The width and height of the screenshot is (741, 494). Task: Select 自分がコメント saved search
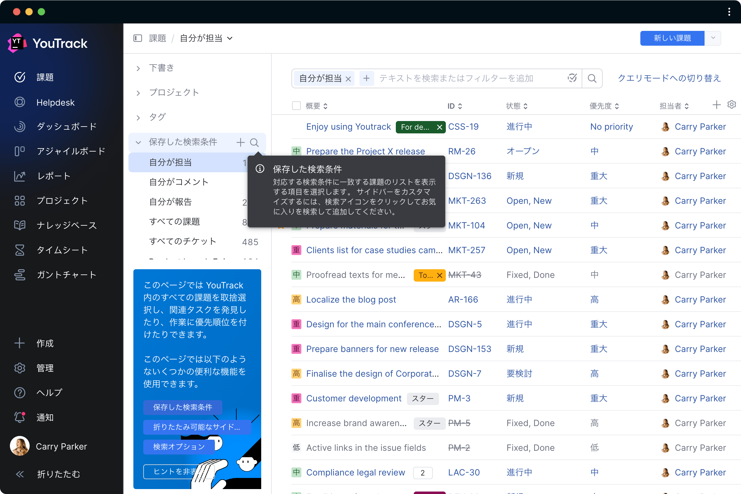tap(179, 182)
